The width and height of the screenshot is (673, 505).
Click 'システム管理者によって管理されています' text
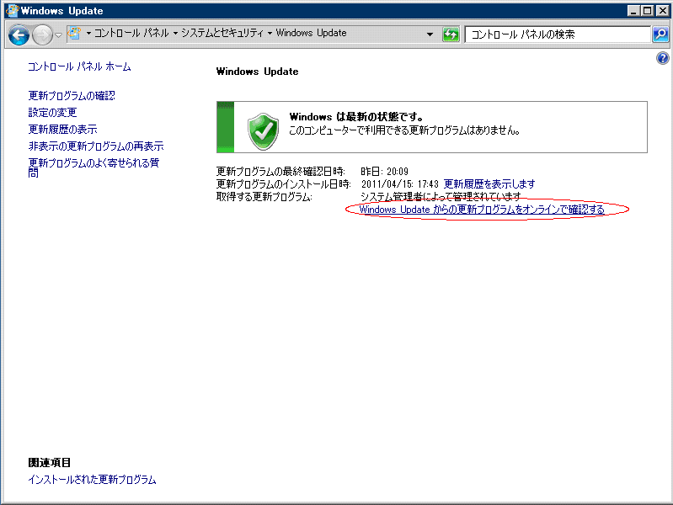pos(441,196)
